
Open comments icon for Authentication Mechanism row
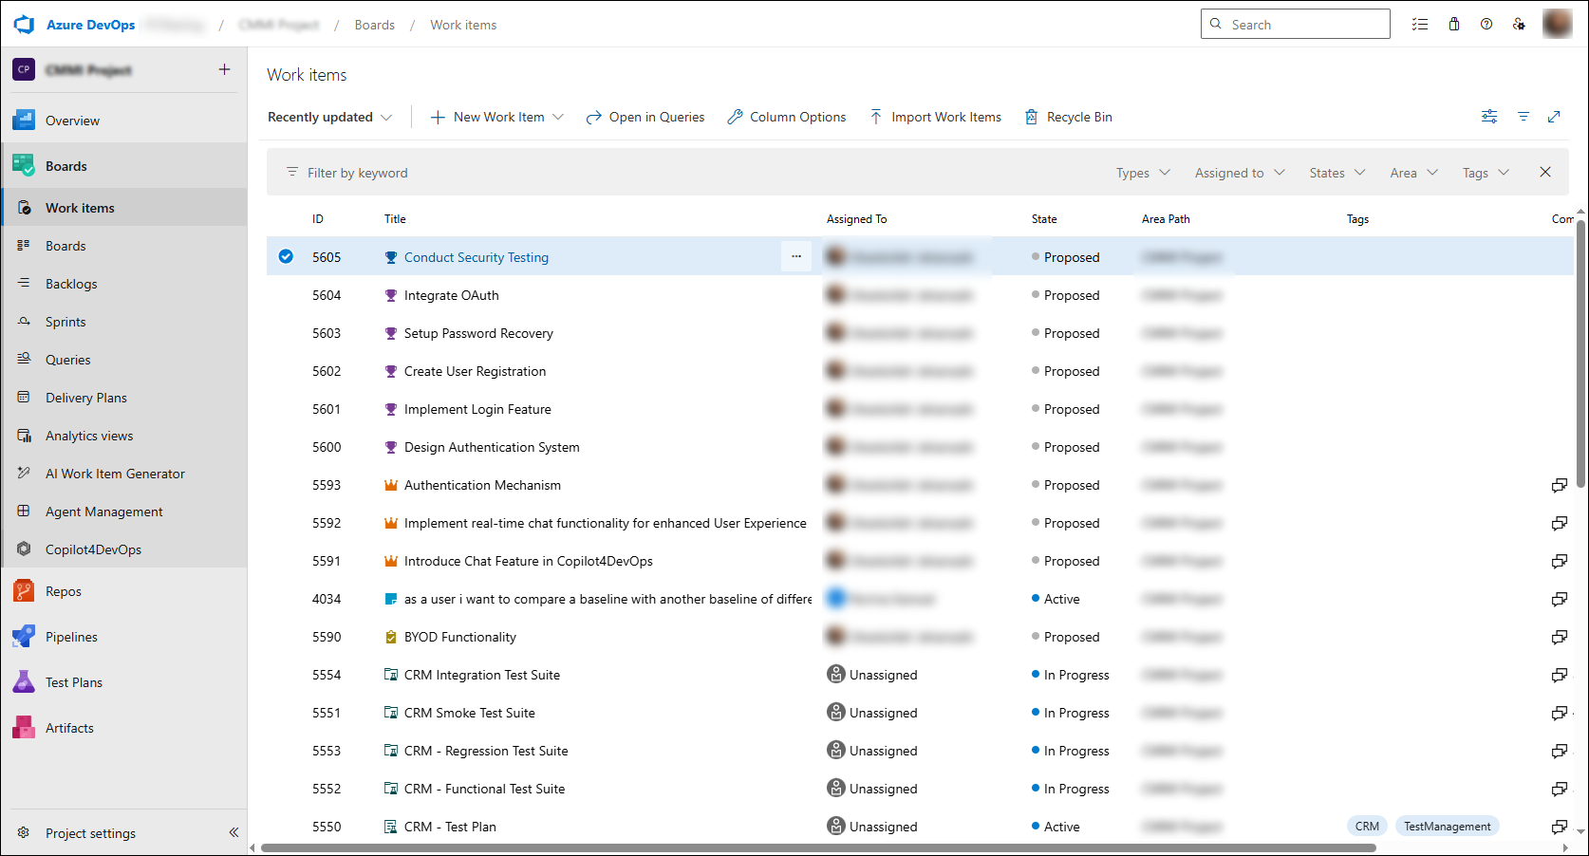[x=1559, y=485]
